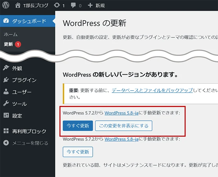The width and height of the screenshot is (218, 177).
Task: Click the WordPress の更新 page heading
Action: pos(95,23)
